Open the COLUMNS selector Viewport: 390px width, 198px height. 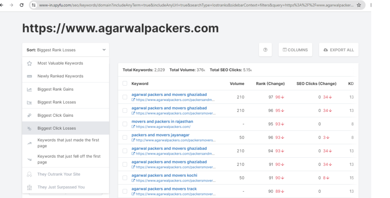click(295, 50)
